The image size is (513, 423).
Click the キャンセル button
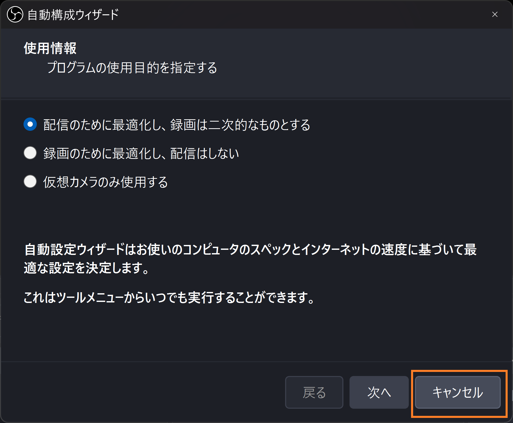tap(458, 392)
